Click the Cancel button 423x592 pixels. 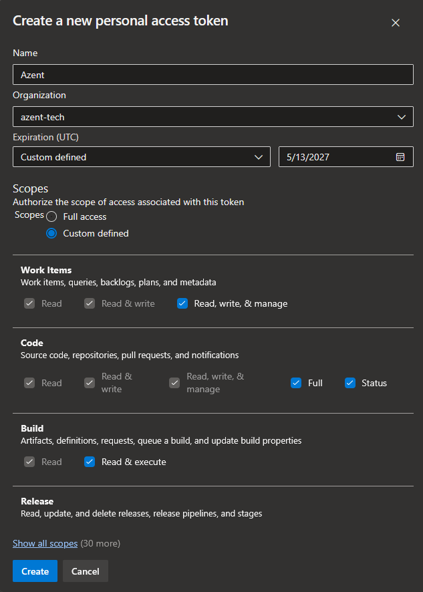(86, 571)
